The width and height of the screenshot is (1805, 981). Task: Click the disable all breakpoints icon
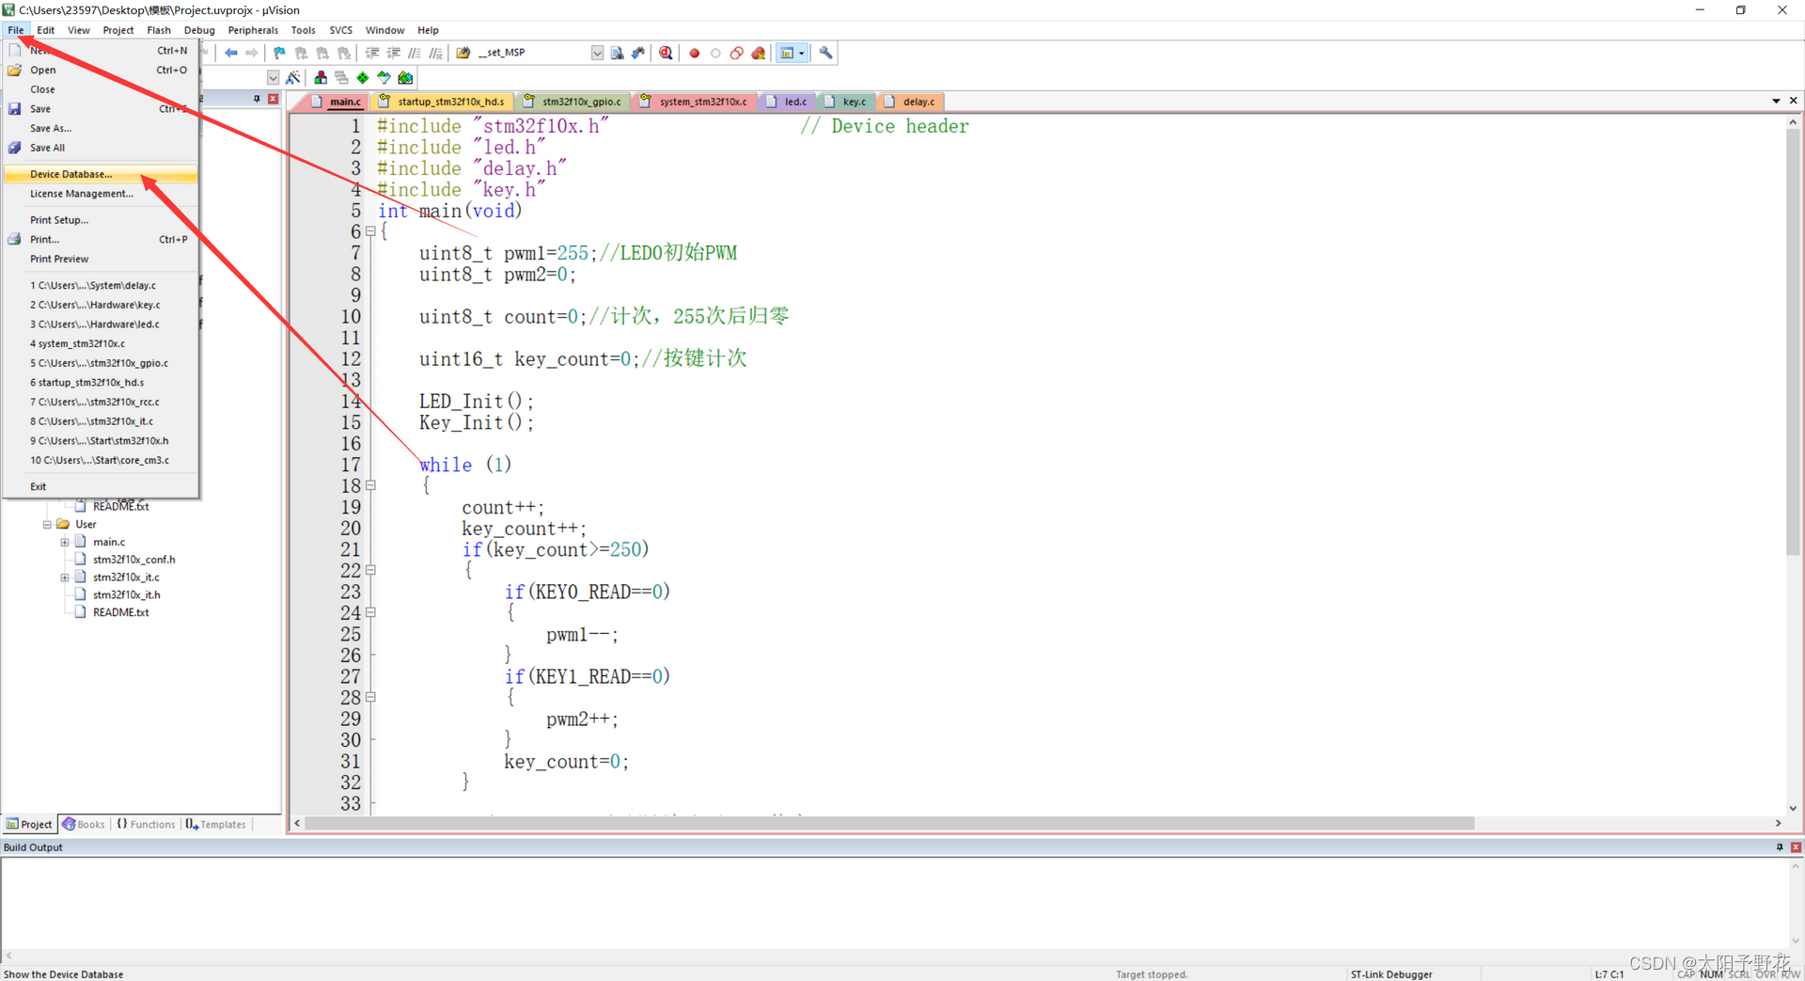737,53
